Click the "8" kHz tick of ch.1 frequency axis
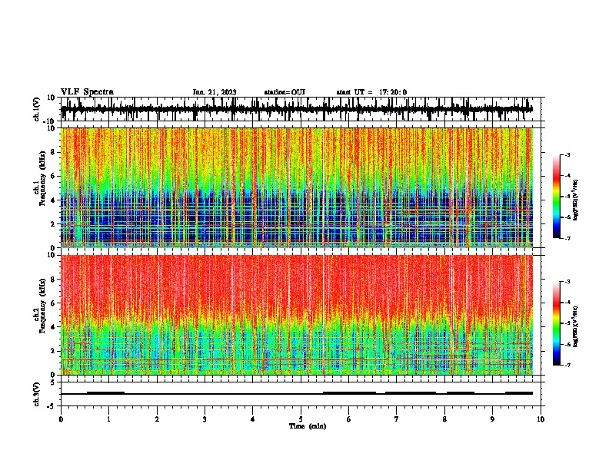This screenshot has width=609, height=470. click(53, 152)
